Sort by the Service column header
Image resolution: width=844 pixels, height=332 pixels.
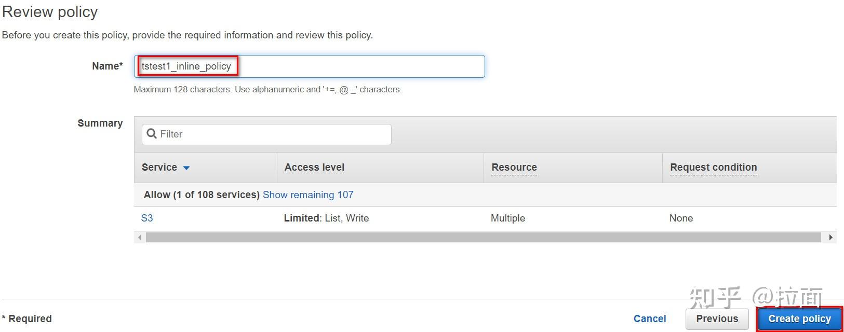[x=159, y=167]
